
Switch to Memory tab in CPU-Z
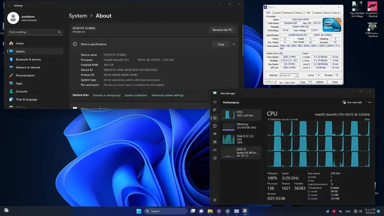click(299, 13)
